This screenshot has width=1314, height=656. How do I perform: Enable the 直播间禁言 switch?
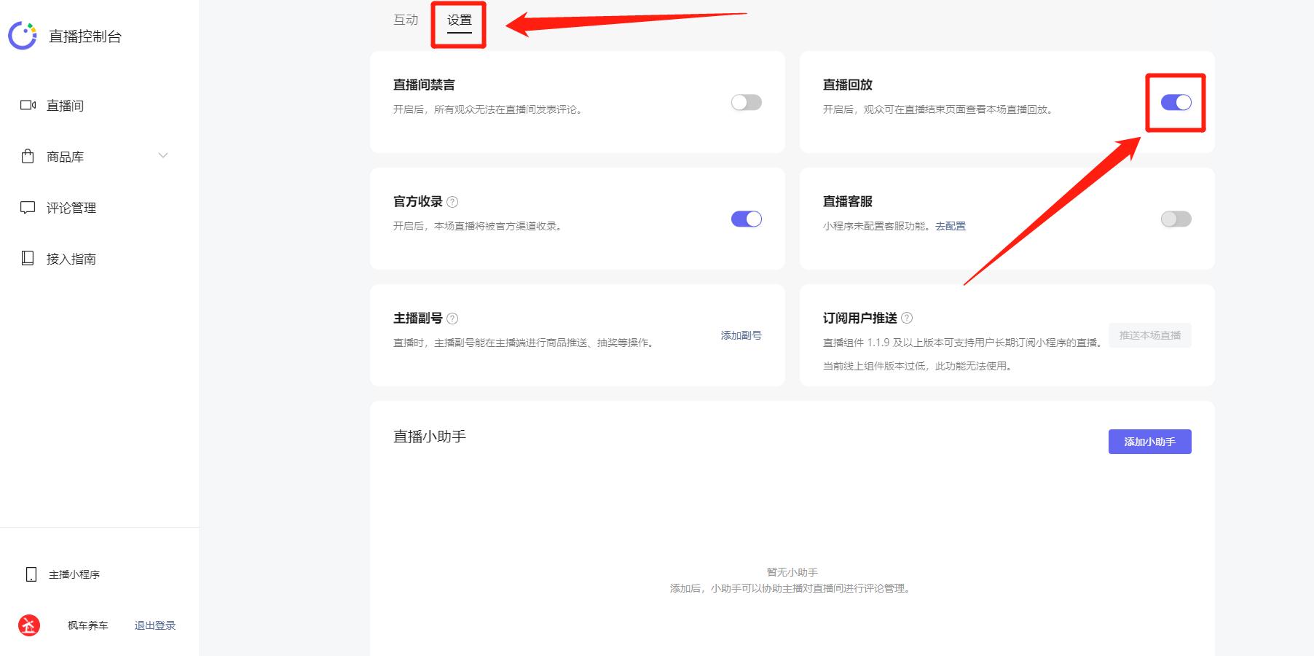(x=747, y=102)
